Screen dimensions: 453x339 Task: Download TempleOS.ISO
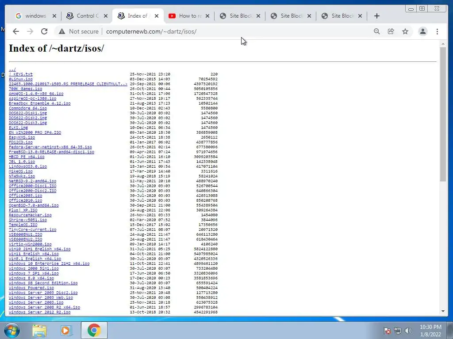(x=23, y=225)
